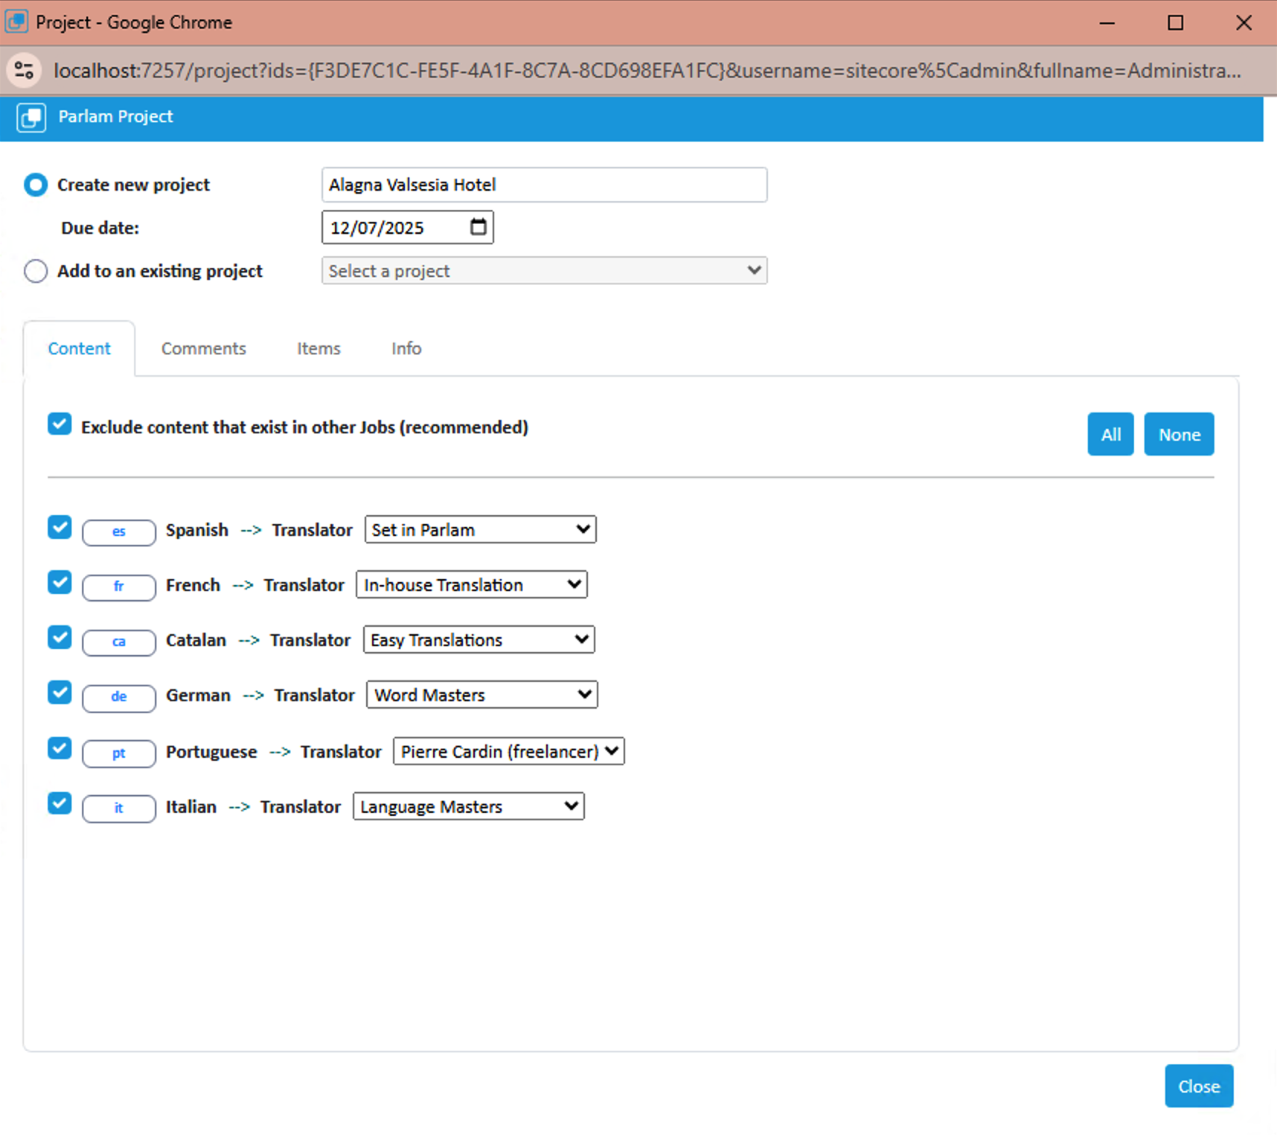The width and height of the screenshot is (1277, 1136).
Task: Select Add to an existing project option
Action: click(x=35, y=271)
